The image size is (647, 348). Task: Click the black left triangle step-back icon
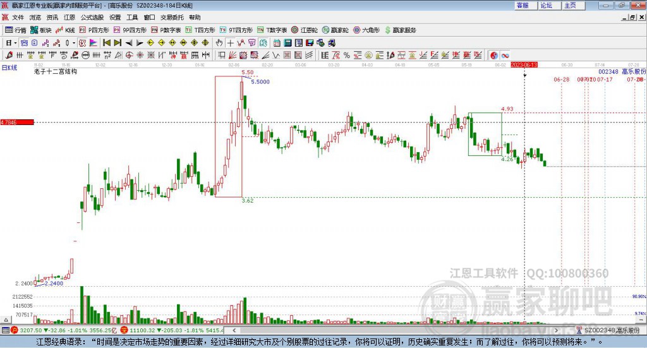point(129,43)
